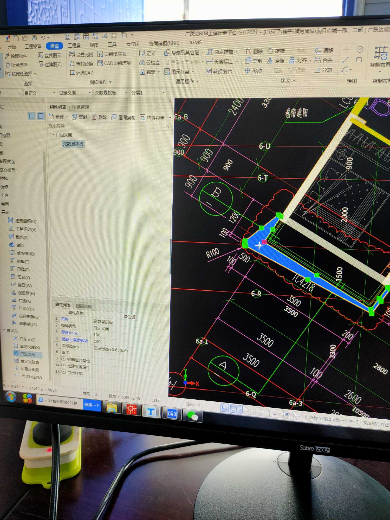Click 新建 new component button
The width and height of the screenshot is (390, 520).
tap(57, 117)
